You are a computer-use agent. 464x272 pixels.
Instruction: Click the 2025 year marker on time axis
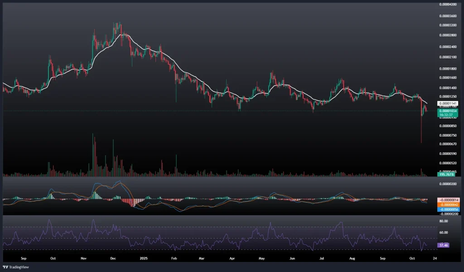coord(144,258)
